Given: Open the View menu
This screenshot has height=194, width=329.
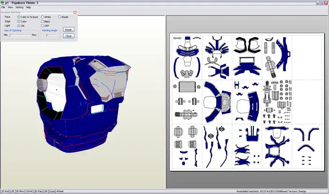Looking at the screenshot, I should coord(10,7).
